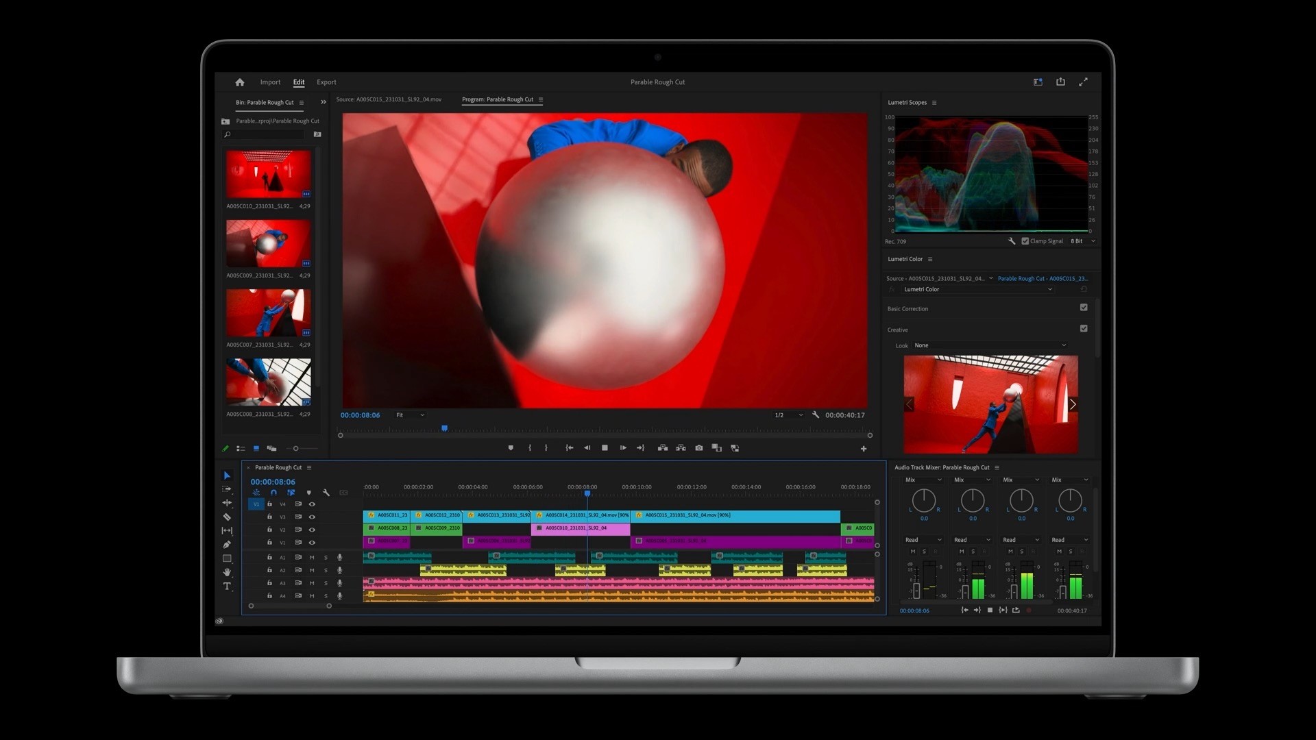Open timeline display settings wrench
This screenshot has width=1316, height=740.
click(326, 493)
